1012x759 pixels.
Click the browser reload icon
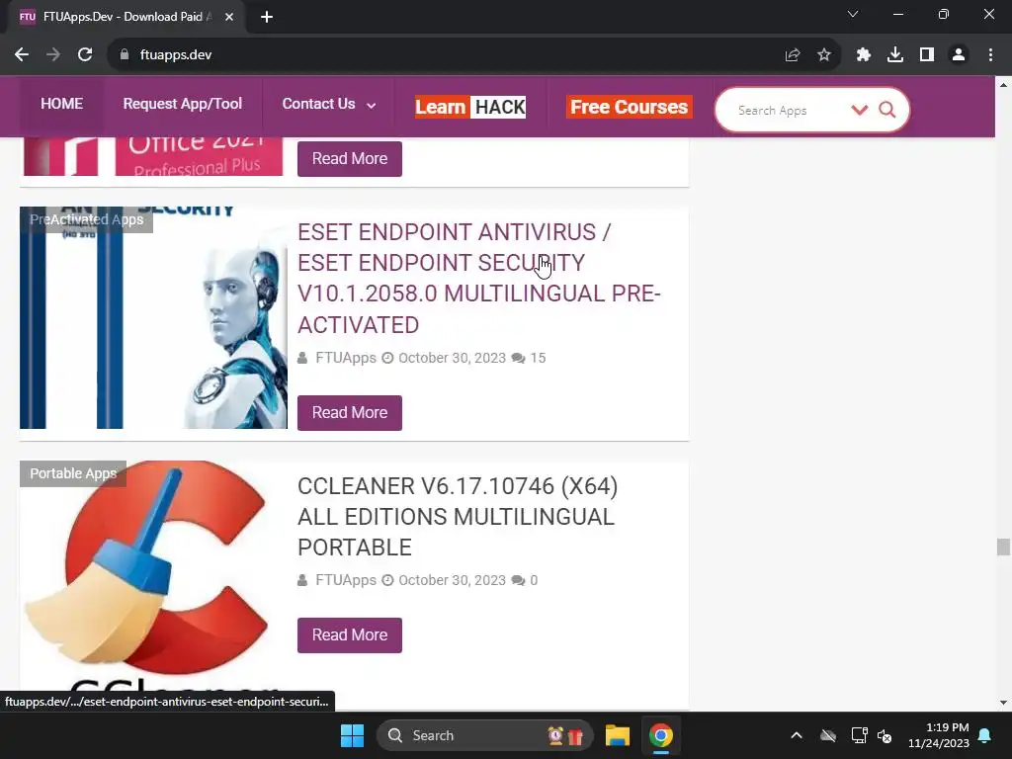(x=85, y=55)
